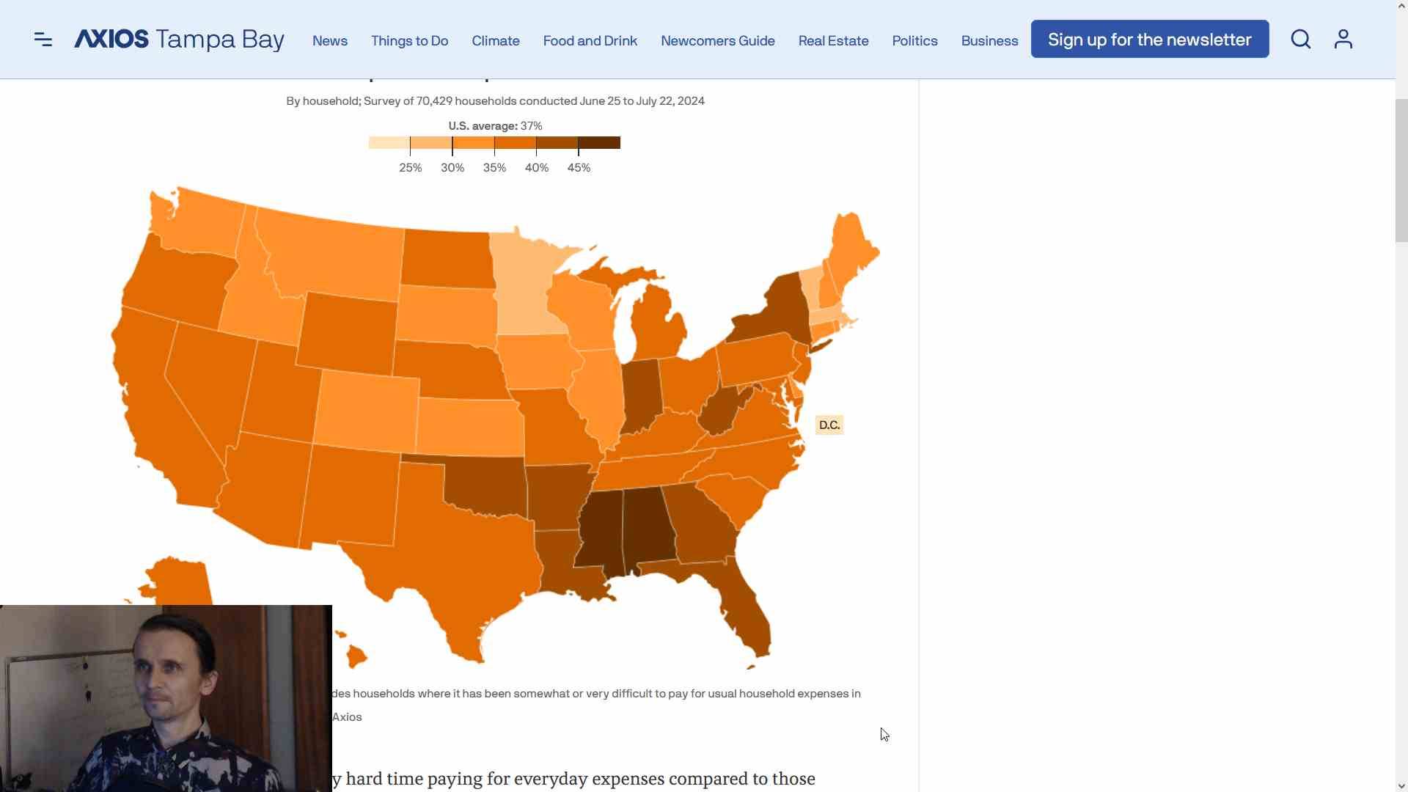Open the News menu item
The image size is (1408, 792).
(x=330, y=41)
